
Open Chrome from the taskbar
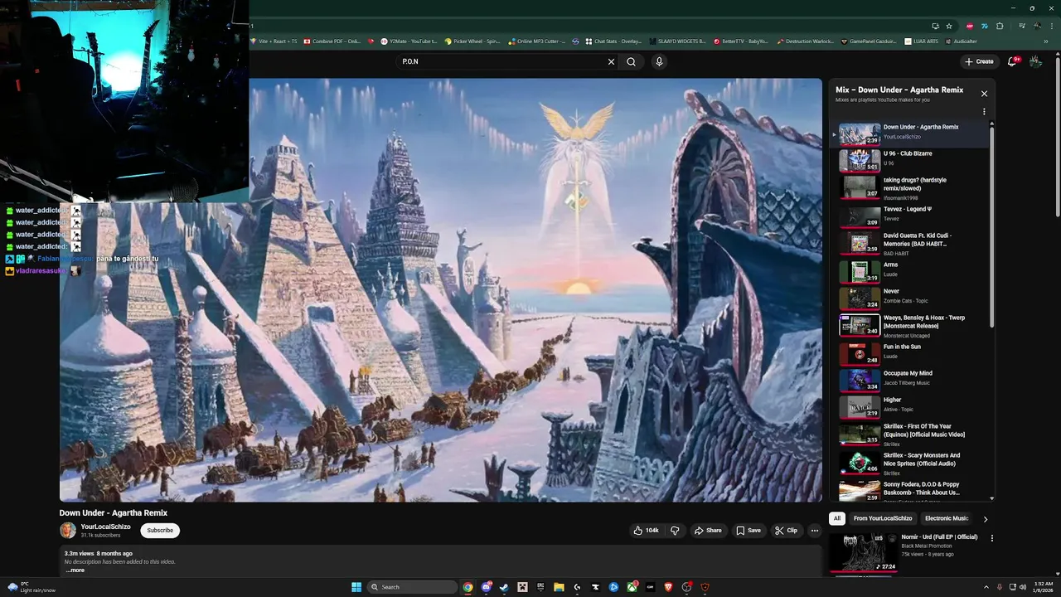[x=468, y=587]
